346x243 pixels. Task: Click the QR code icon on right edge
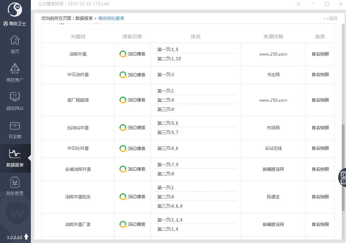343,177
